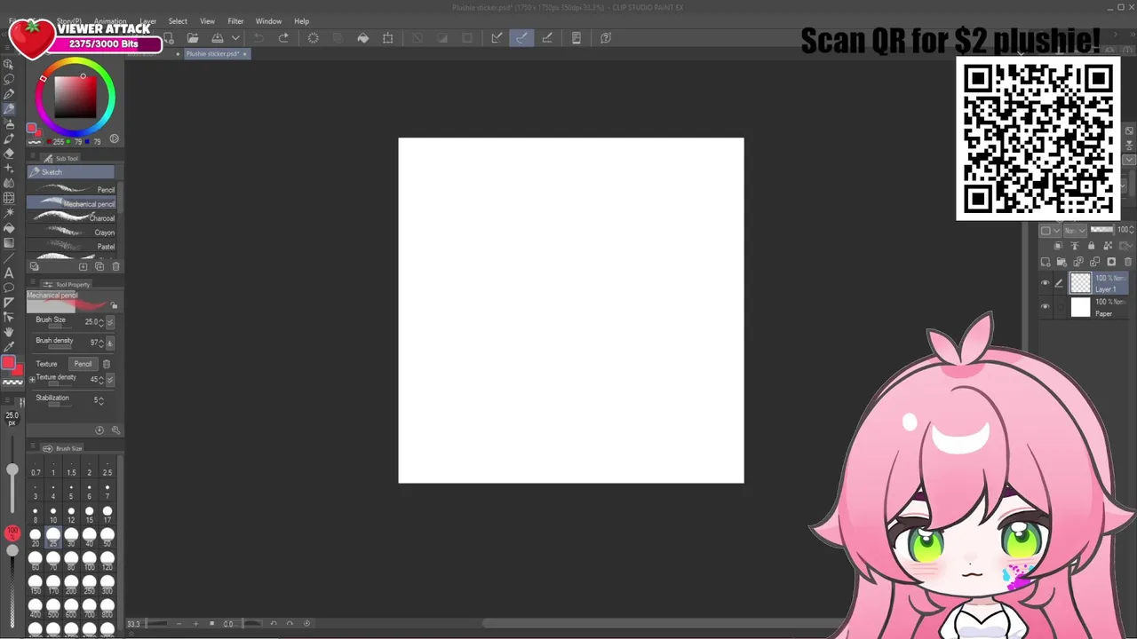Image resolution: width=1137 pixels, height=639 pixels.
Task: Select the Text tool letter A
Action: (x=8, y=272)
